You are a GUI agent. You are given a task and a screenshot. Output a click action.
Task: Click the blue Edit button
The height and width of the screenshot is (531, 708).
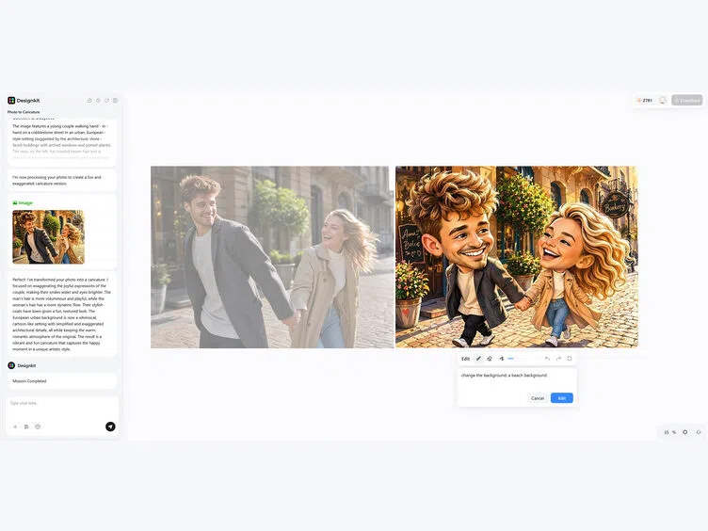(x=562, y=398)
